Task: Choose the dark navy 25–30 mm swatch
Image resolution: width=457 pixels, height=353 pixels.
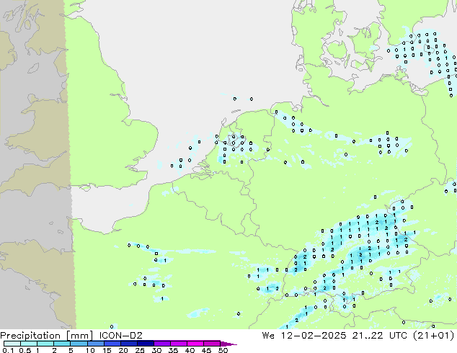Action: pyautogui.click(x=145, y=344)
